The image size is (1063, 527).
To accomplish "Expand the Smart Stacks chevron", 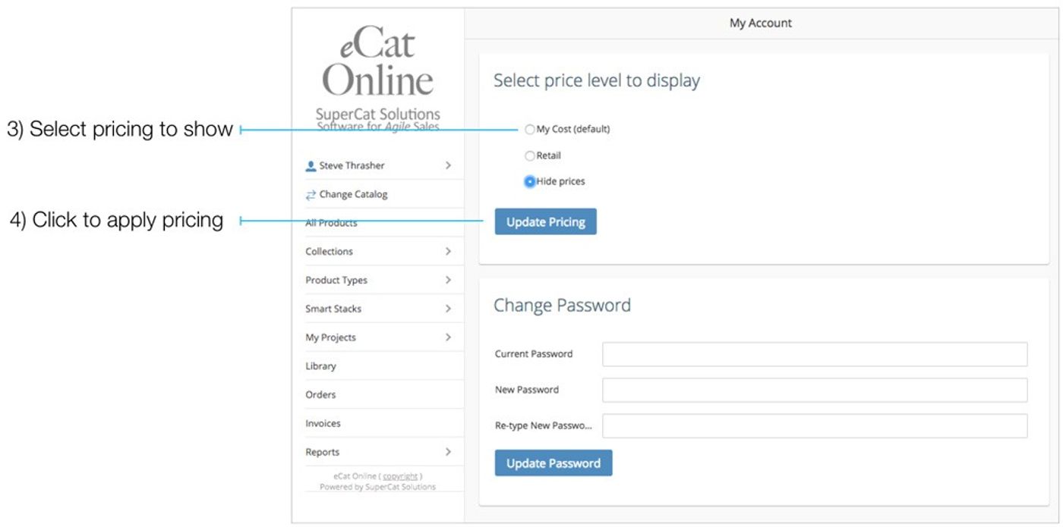I will point(448,309).
